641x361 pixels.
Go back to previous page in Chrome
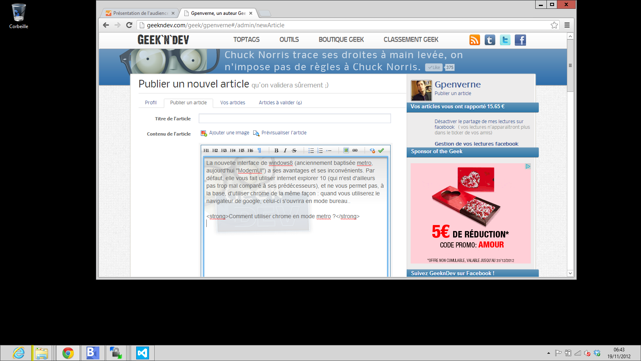[106, 25]
